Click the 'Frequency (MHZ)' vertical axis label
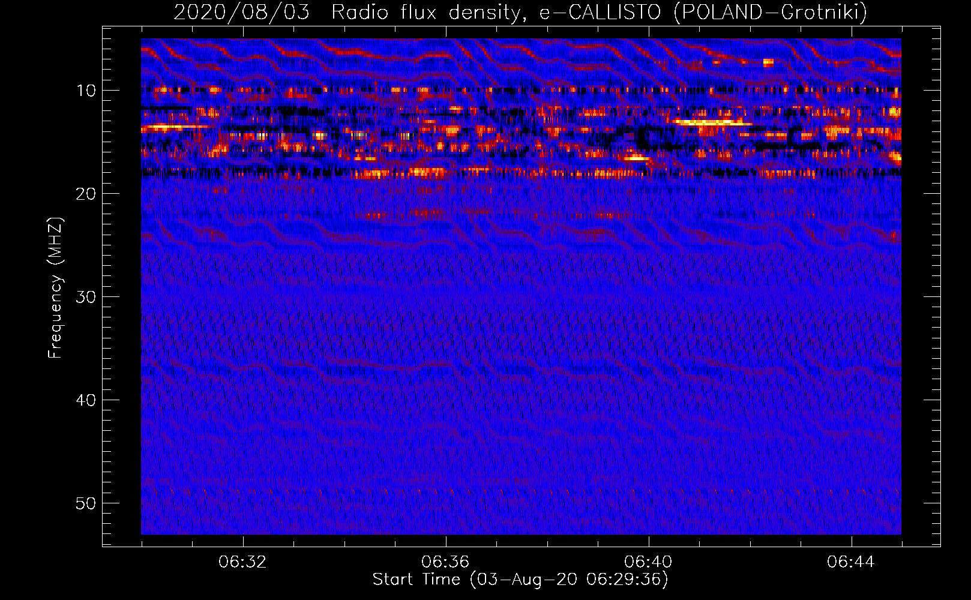Screen dimensions: 971x600 coord(55,288)
